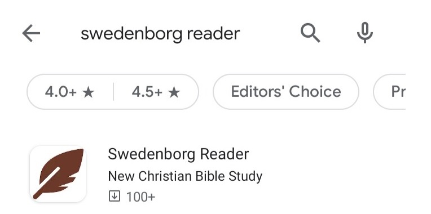Place cursor on word reader in search
This screenshot has width=431, height=214.
(x=213, y=33)
